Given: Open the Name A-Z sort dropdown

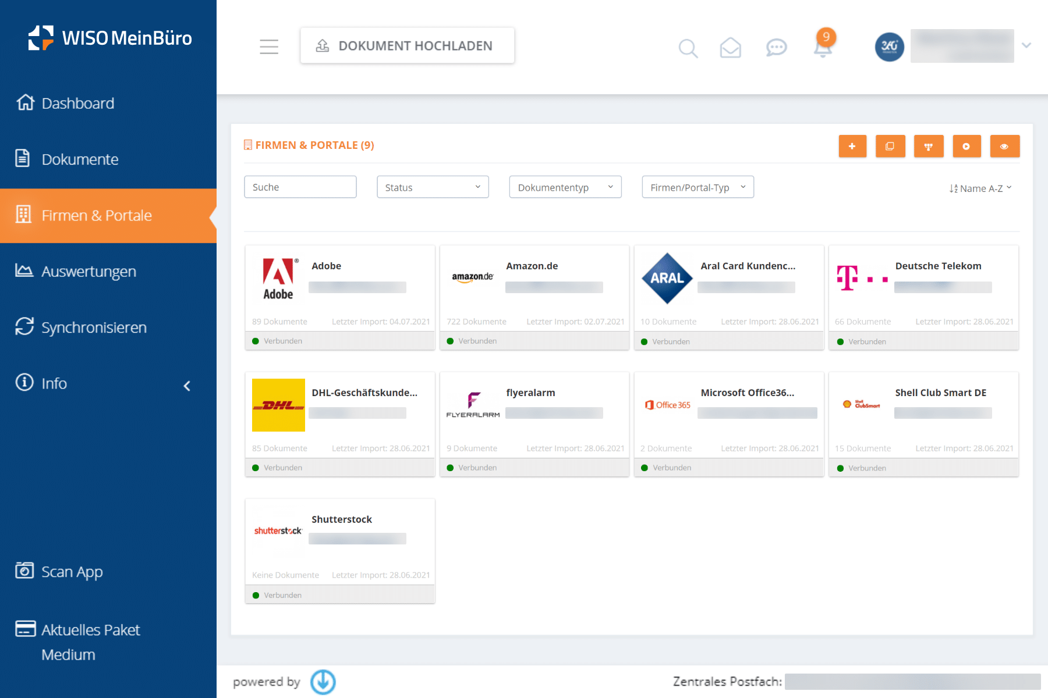Looking at the screenshot, I should click(980, 188).
